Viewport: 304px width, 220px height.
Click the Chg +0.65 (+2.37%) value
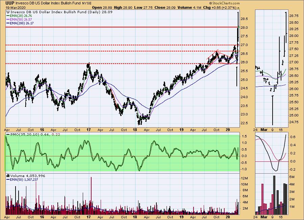(220, 7)
